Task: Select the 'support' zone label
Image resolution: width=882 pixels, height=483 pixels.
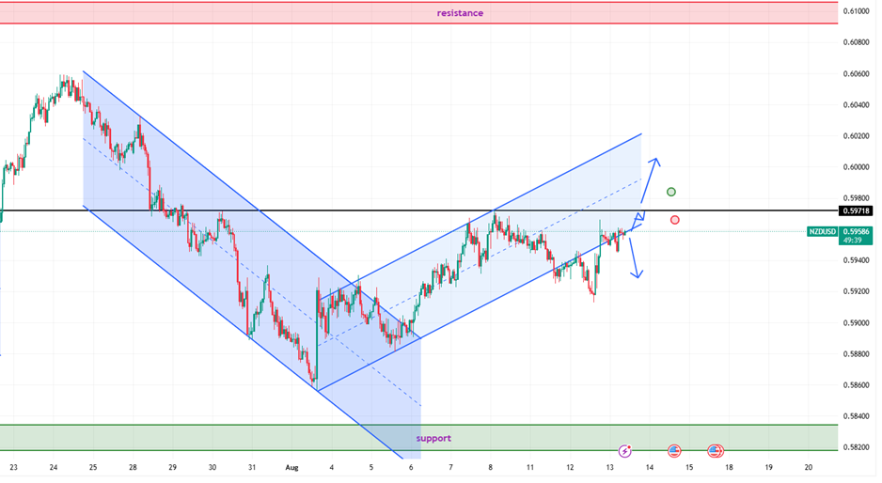Action: [433, 438]
